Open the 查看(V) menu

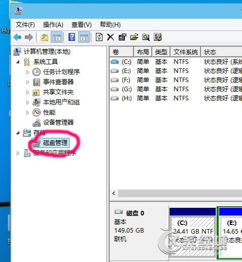(x=81, y=25)
